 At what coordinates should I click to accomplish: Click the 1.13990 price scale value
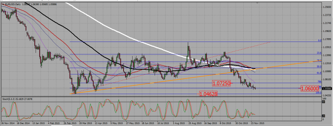(x=327, y=55)
